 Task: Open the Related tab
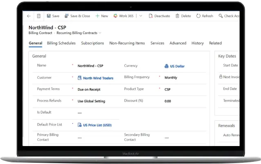215,43
